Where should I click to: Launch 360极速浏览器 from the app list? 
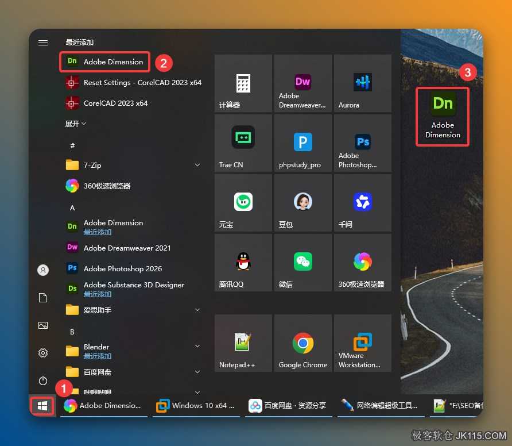(x=98, y=186)
